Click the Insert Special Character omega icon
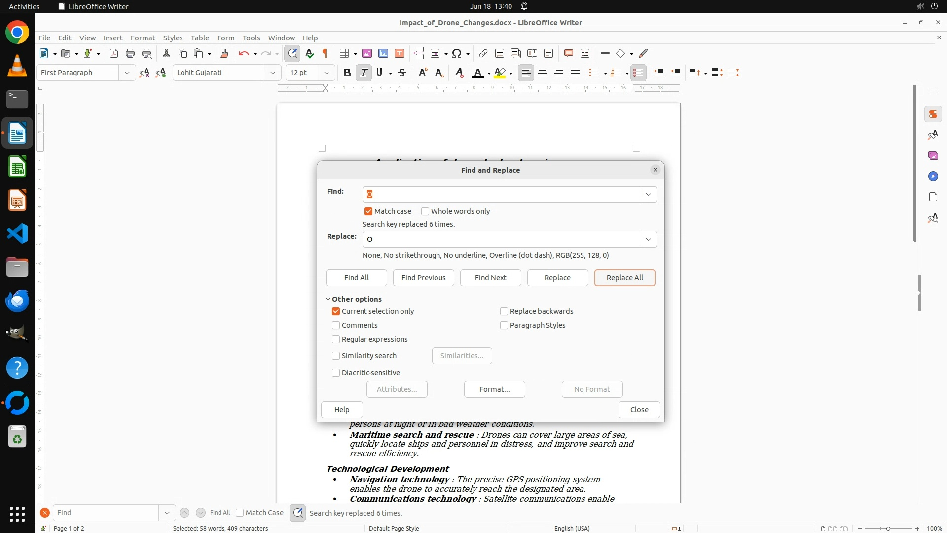The image size is (947, 533). point(457,53)
